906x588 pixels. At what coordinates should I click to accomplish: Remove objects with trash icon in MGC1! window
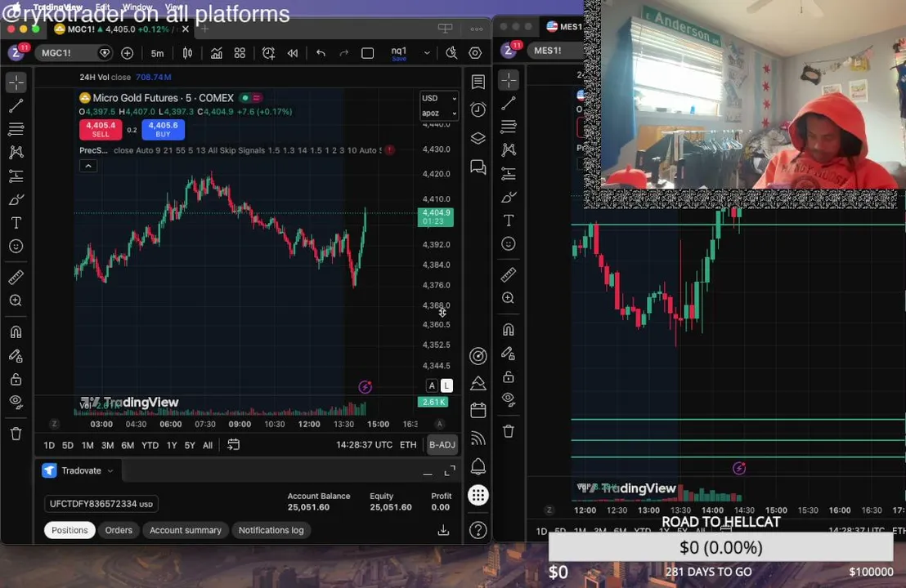click(16, 434)
